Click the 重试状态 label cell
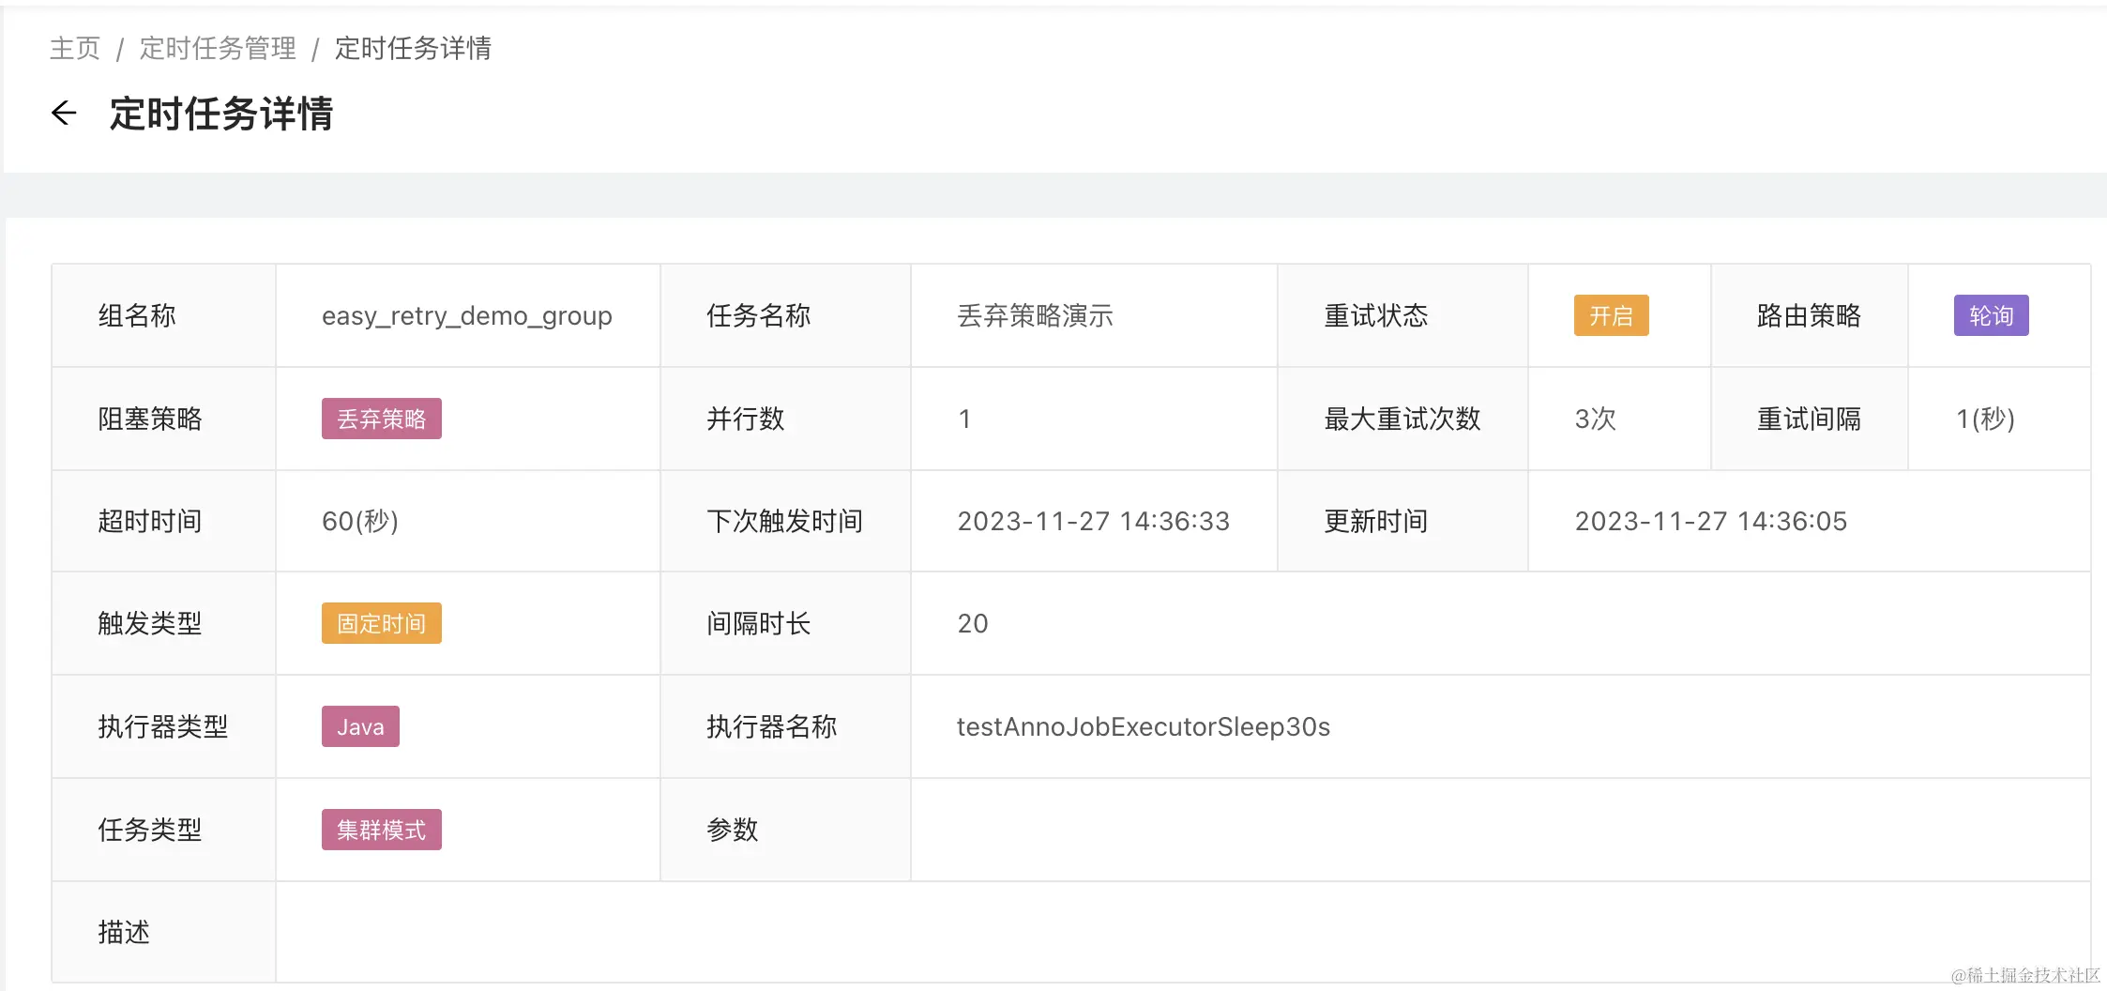This screenshot has height=991, width=2107. point(1402,315)
